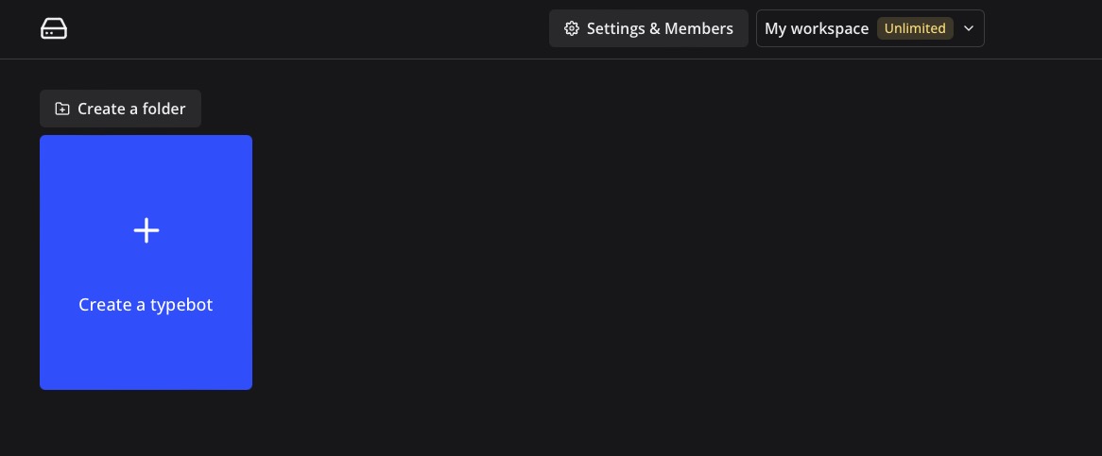1102x456 pixels.
Task: Click the yellow Unlimited tag
Action: pos(914,28)
